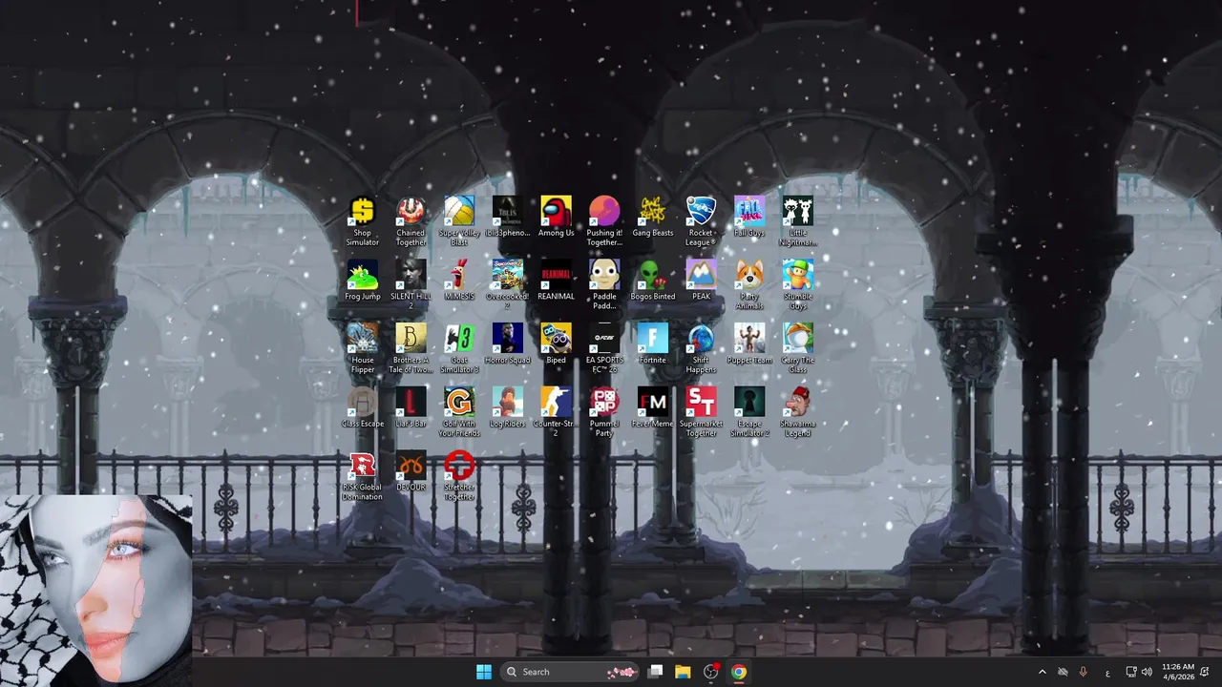The width and height of the screenshot is (1222, 687).
Task: Select the Fever Meme desktop icon
Action: click(653, 408)
